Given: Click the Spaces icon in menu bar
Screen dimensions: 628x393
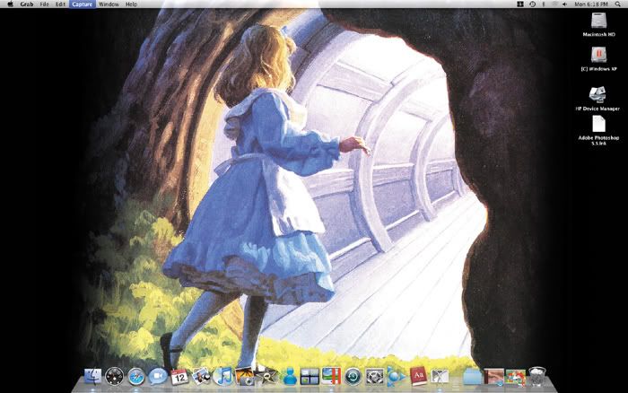Looking at the screenshot, I should coord(520,4).
